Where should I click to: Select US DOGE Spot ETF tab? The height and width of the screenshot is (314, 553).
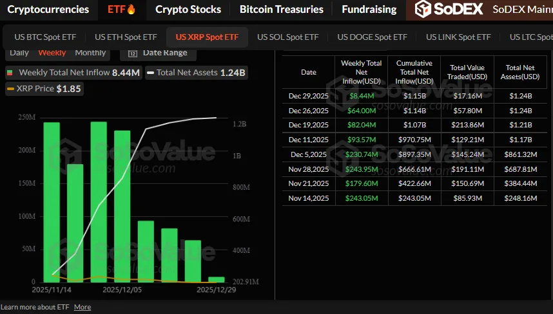pyautogui.click(x=372, y=37)
